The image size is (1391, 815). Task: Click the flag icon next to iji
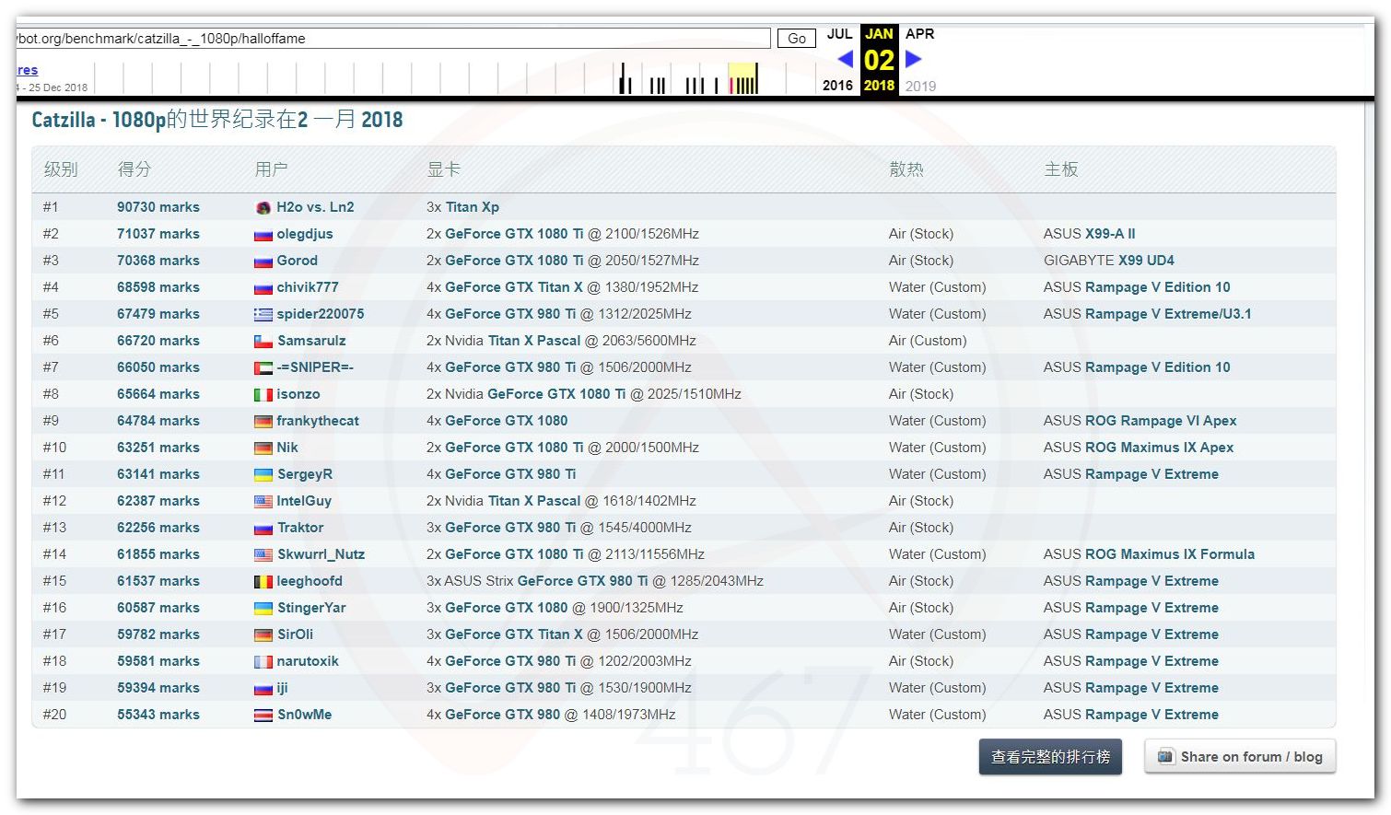point(263,689)
